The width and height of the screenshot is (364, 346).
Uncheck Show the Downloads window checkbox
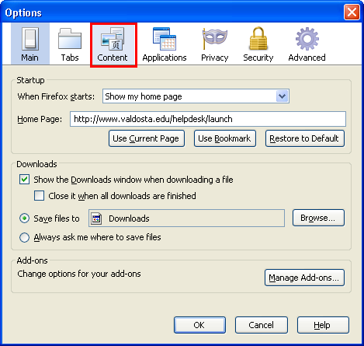(x=24, y=180)
